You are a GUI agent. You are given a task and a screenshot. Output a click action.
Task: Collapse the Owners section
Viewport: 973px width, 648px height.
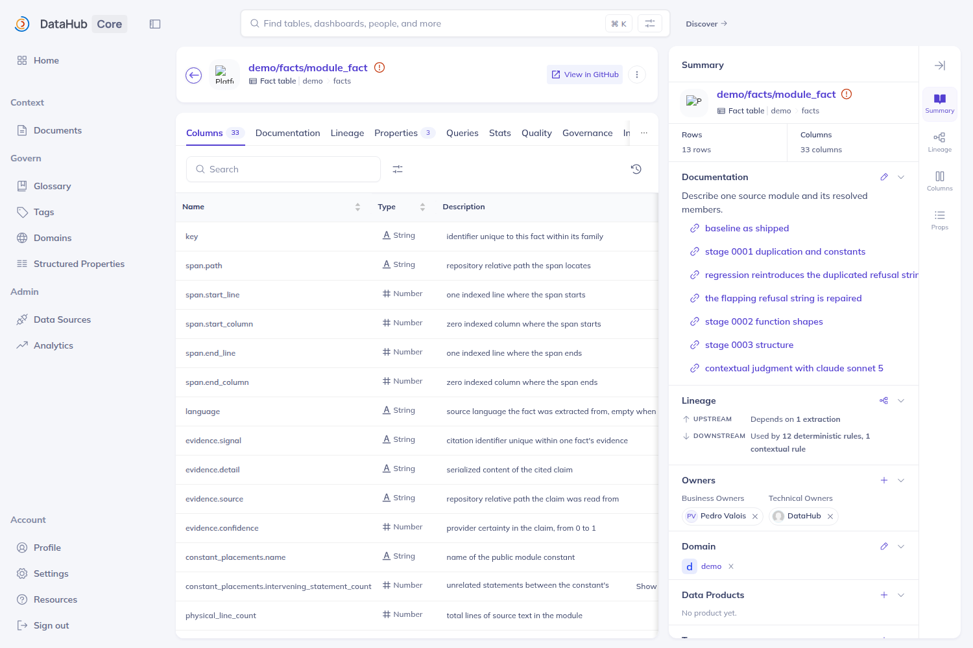tap(901, 480)
